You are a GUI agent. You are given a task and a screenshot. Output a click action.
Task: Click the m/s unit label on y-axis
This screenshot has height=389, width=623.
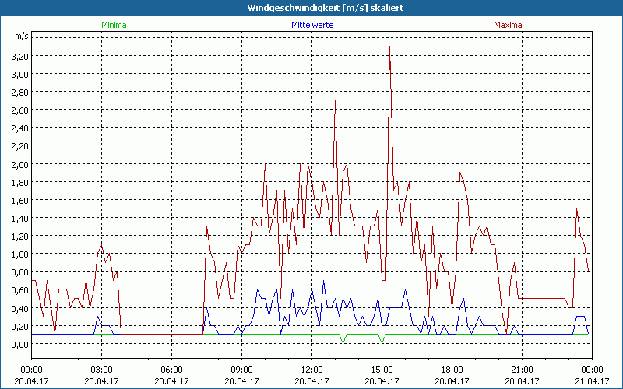[x=21, y=37]
